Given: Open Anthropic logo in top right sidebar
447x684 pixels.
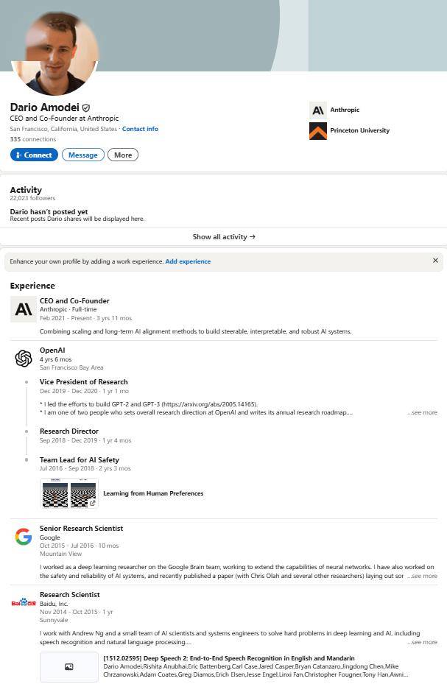Looking at the screenshot, I should (x=318, y=110).
